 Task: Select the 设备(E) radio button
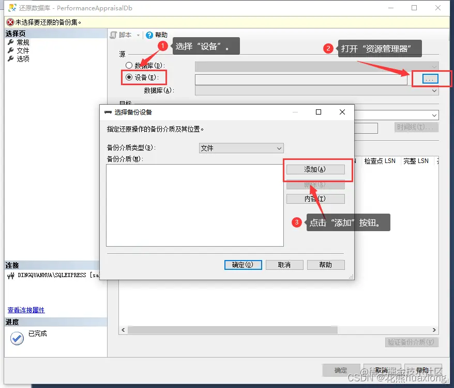(x=129, y=77)
